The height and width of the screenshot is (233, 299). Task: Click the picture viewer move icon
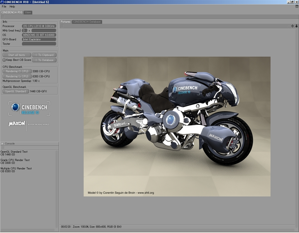(292, 26)
